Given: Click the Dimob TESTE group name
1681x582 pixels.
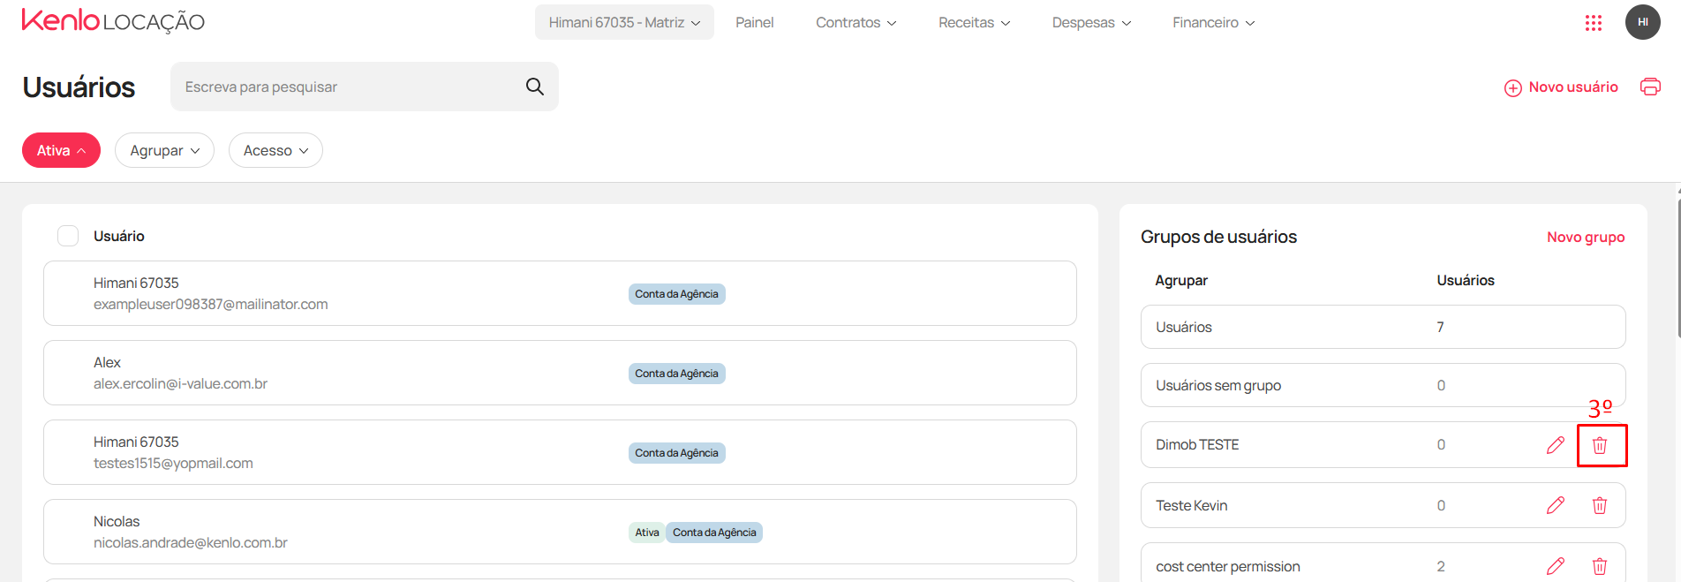Looking at the screenshot, I should click(1197, 445).
